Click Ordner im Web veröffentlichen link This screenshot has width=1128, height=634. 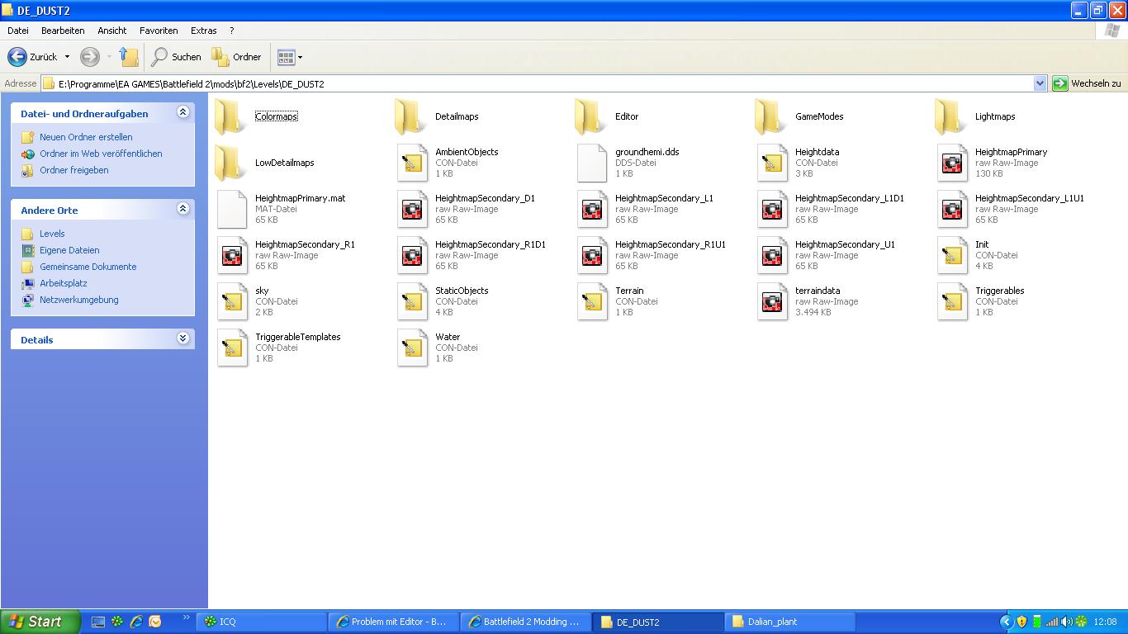[101, 154]
